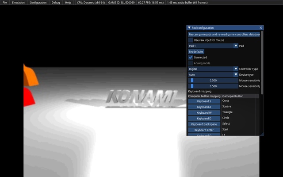The image size is (283, 177).
Task: Open the Configuration menu
Action: [x=38, y=3]
